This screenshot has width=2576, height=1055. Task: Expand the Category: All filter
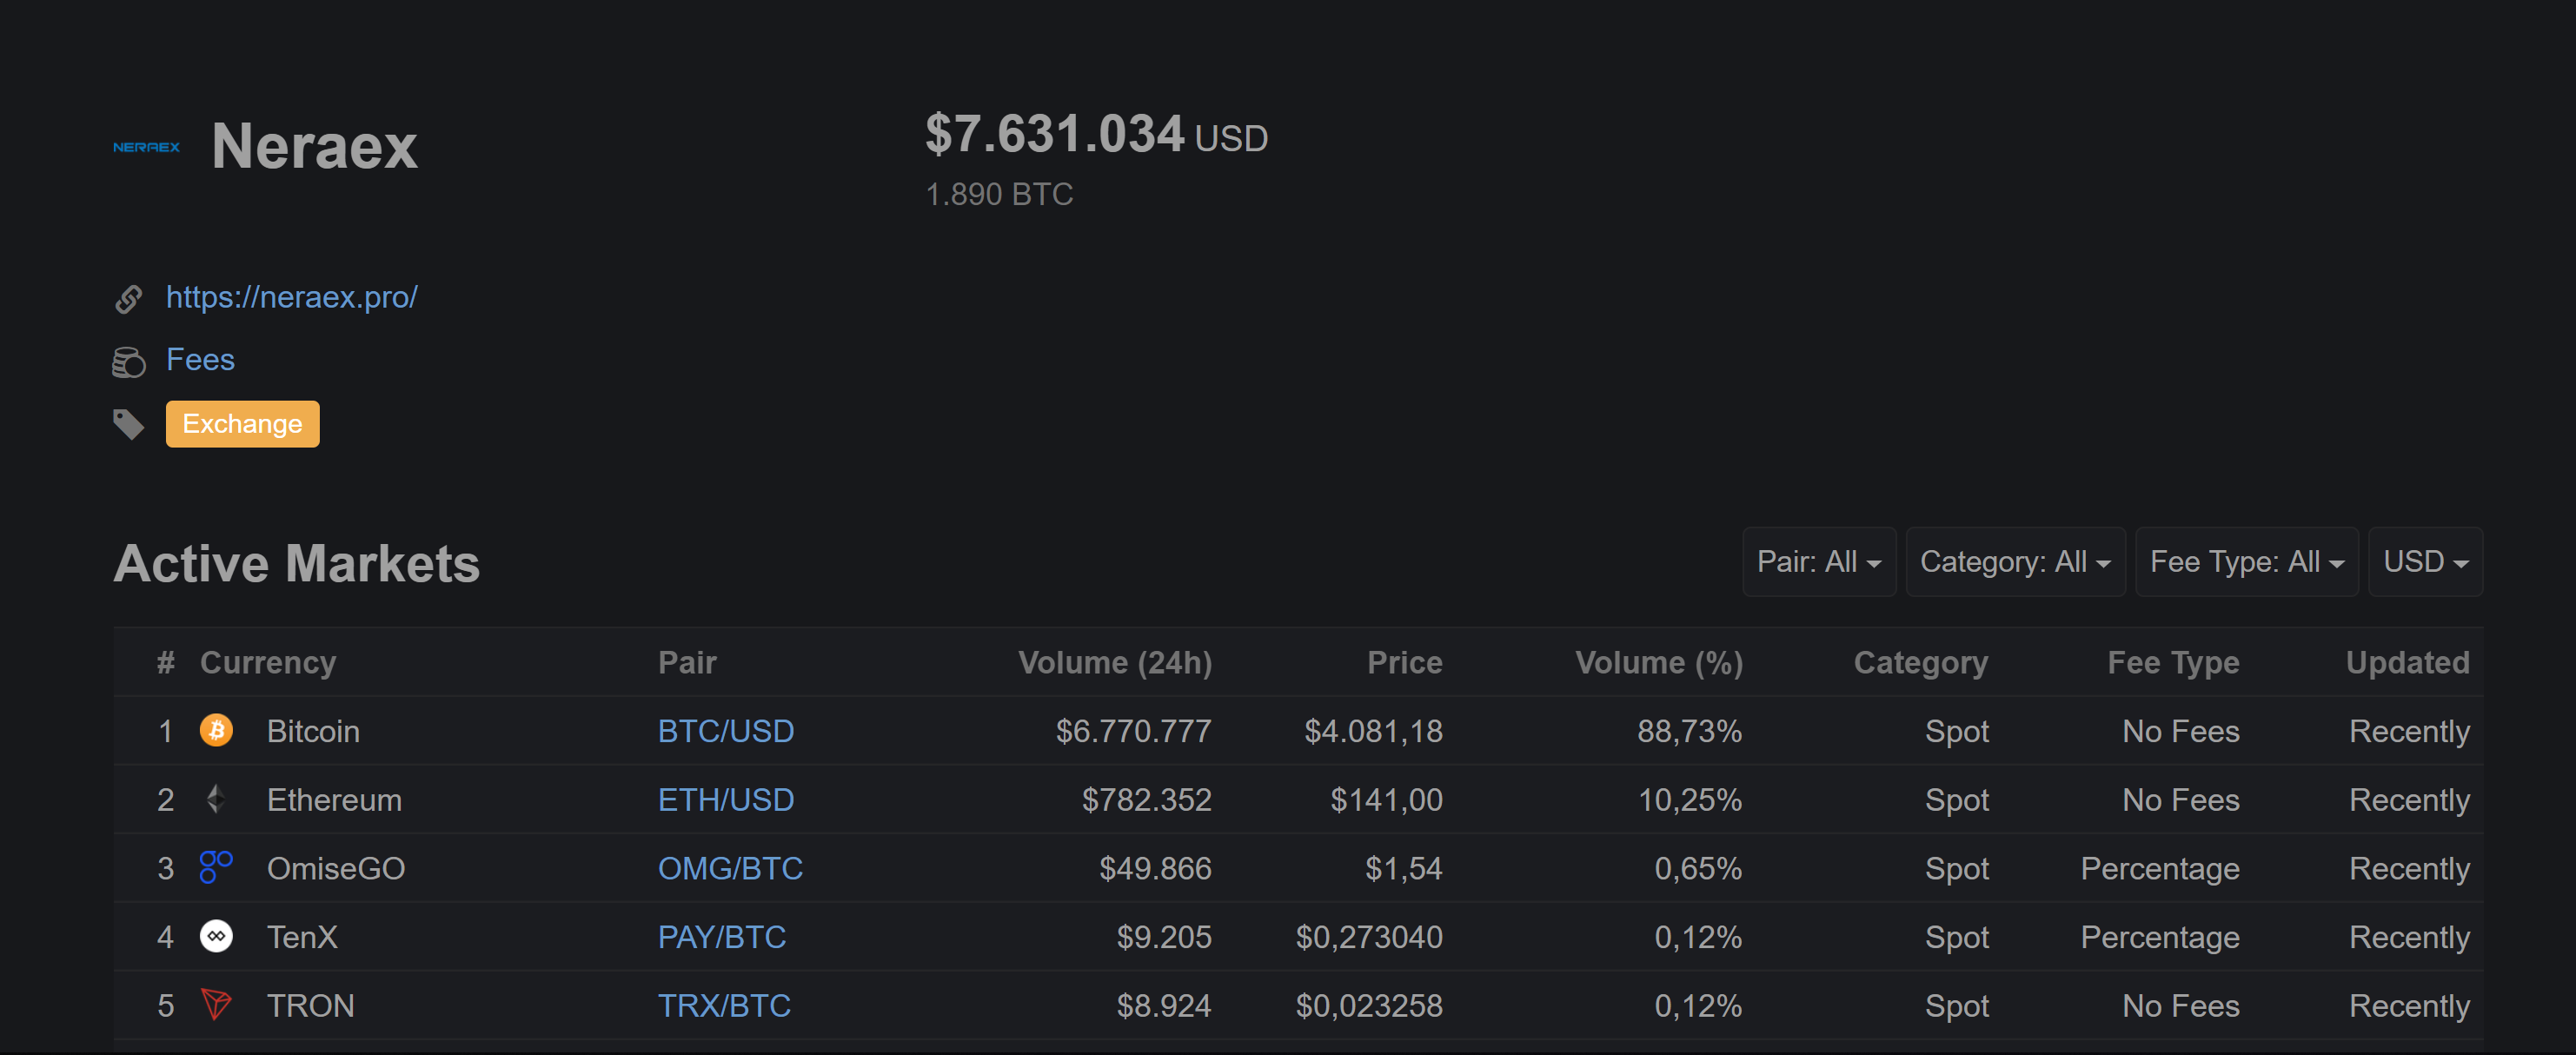point(2016,562)
